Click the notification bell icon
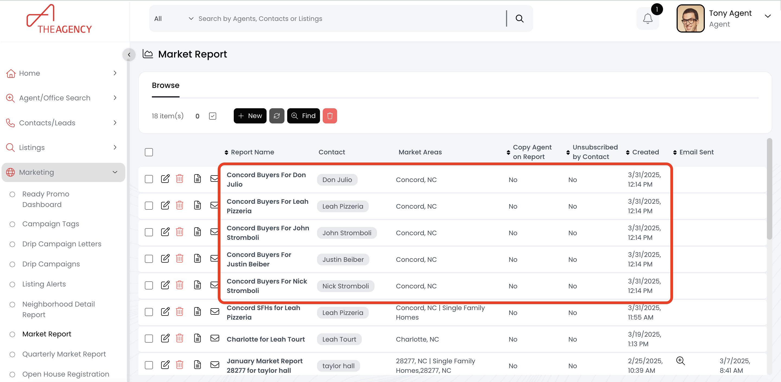This screenshot has height=382, width=781. (x=647, y=19)
